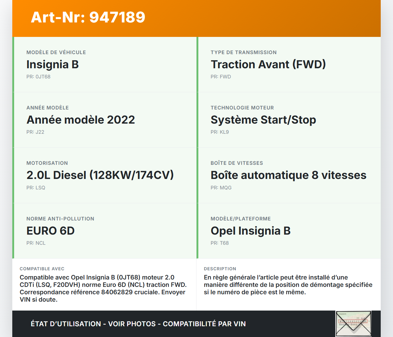The width and height of the screenshot is (393, 337).
Task: Select the 'Opel Insignia B' platform value
Action: [251, 231]
